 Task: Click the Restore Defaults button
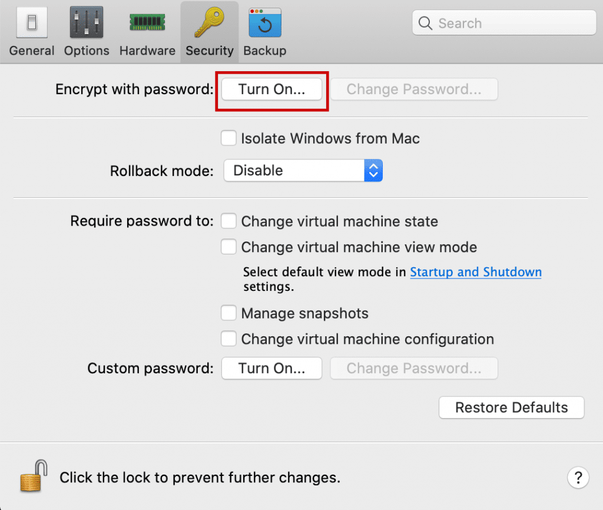[512, 408]
